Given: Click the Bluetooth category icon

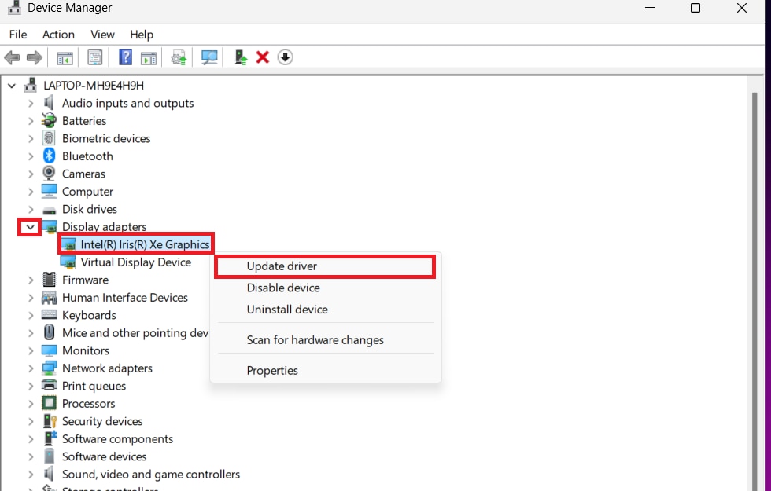Looking at the screenshot, I should [49, 156].
